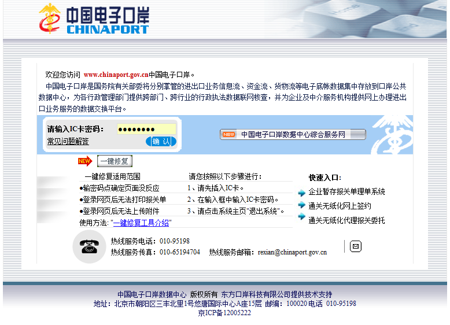Click the orange NEW badge on the service banner
Viewport: 450px width, 325px height.
pyautogui.click(x=228, y=135)
